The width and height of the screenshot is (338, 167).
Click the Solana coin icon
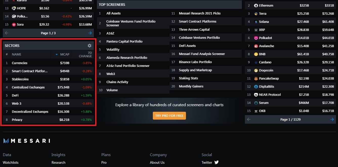pyautogui.click(x=256, y=22)
